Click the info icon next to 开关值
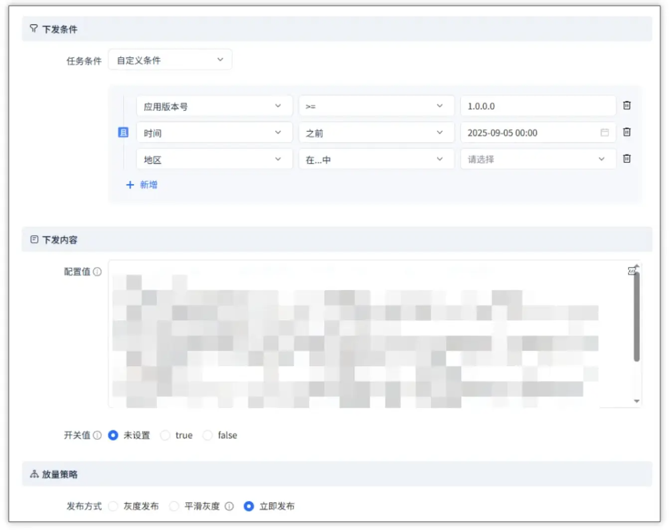 pyautogui.click(x=98, y=435)
